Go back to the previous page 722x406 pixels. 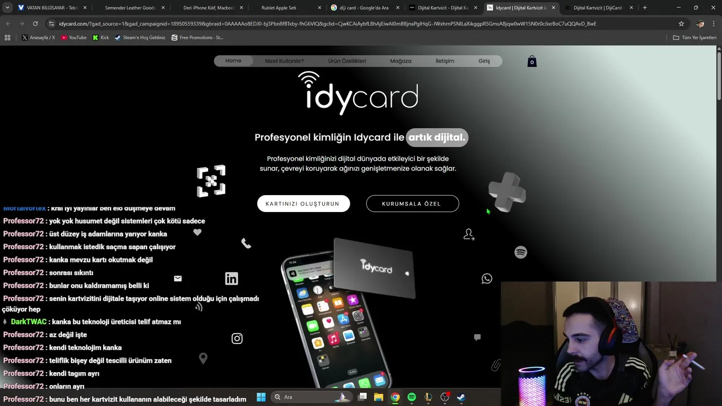(x=8, y=24)
